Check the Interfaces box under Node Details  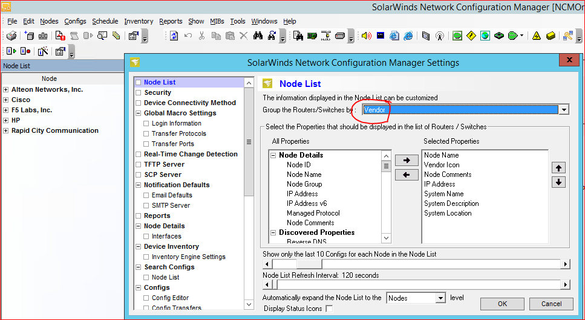(146, 236)
